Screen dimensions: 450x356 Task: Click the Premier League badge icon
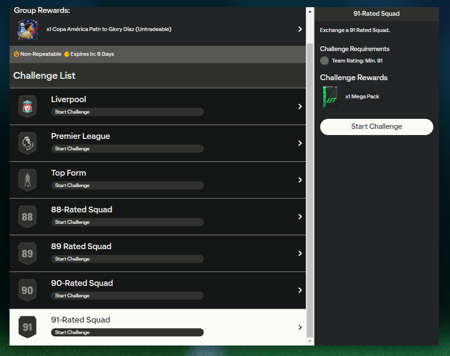27,143
